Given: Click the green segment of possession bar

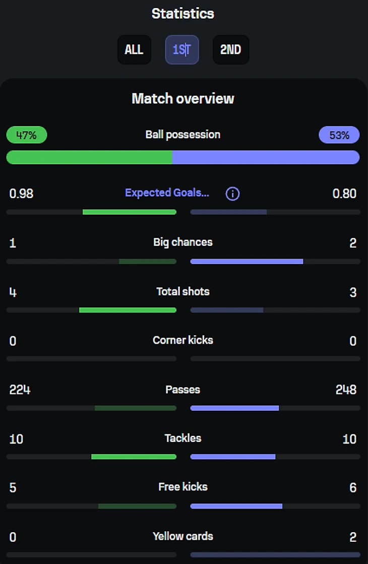Looking at the screenshot, I should (89, 157).
